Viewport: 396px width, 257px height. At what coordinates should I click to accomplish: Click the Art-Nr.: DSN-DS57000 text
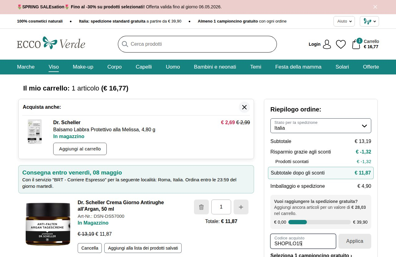pyautogui.click(x=101, y=216)
